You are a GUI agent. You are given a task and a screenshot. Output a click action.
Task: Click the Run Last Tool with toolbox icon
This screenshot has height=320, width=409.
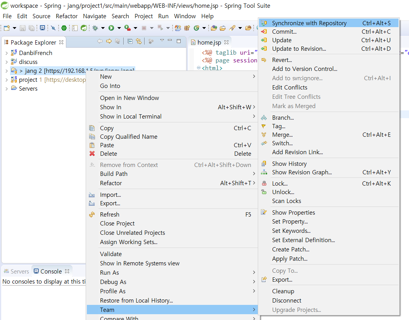(x=128, y=28)
